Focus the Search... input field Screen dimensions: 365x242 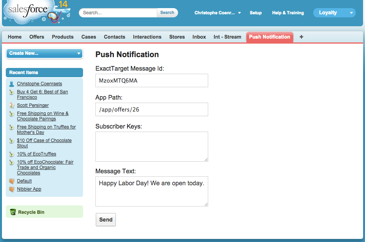(x=118, y=13)
